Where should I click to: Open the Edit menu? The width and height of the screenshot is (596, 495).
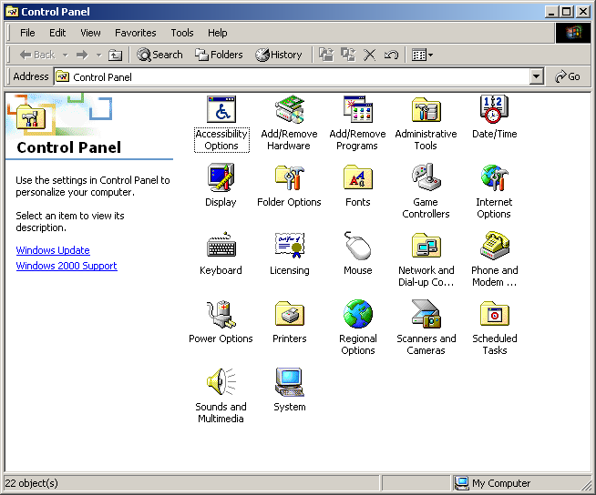[57, 33]
